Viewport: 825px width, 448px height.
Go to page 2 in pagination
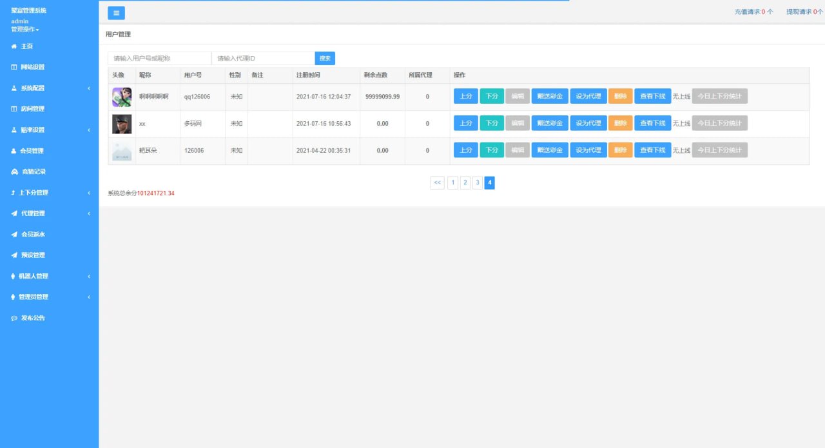pyautogui.click(x=465, y=183)
